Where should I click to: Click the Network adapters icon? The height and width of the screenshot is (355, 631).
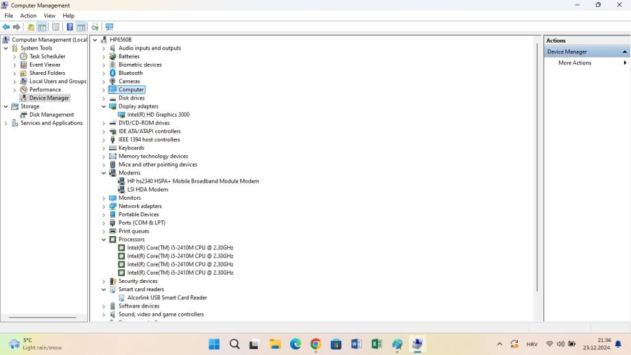[112, 206]
